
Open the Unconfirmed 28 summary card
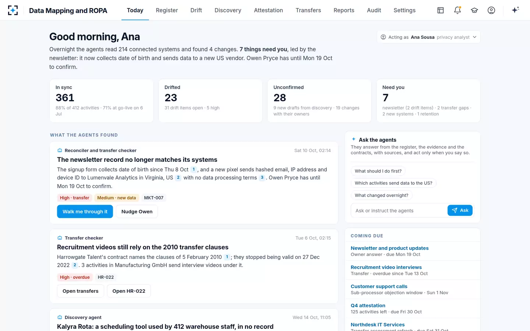(319, 101)
